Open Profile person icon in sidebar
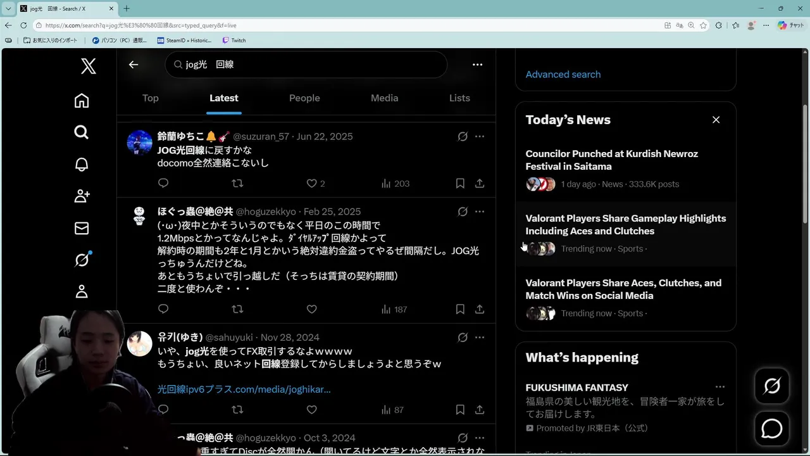810x456 pixels. coord(82,291)
